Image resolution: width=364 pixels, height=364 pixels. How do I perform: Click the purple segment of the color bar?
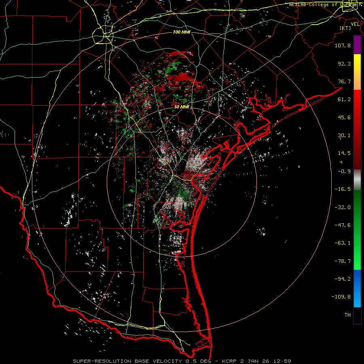[x=357, y=45]
